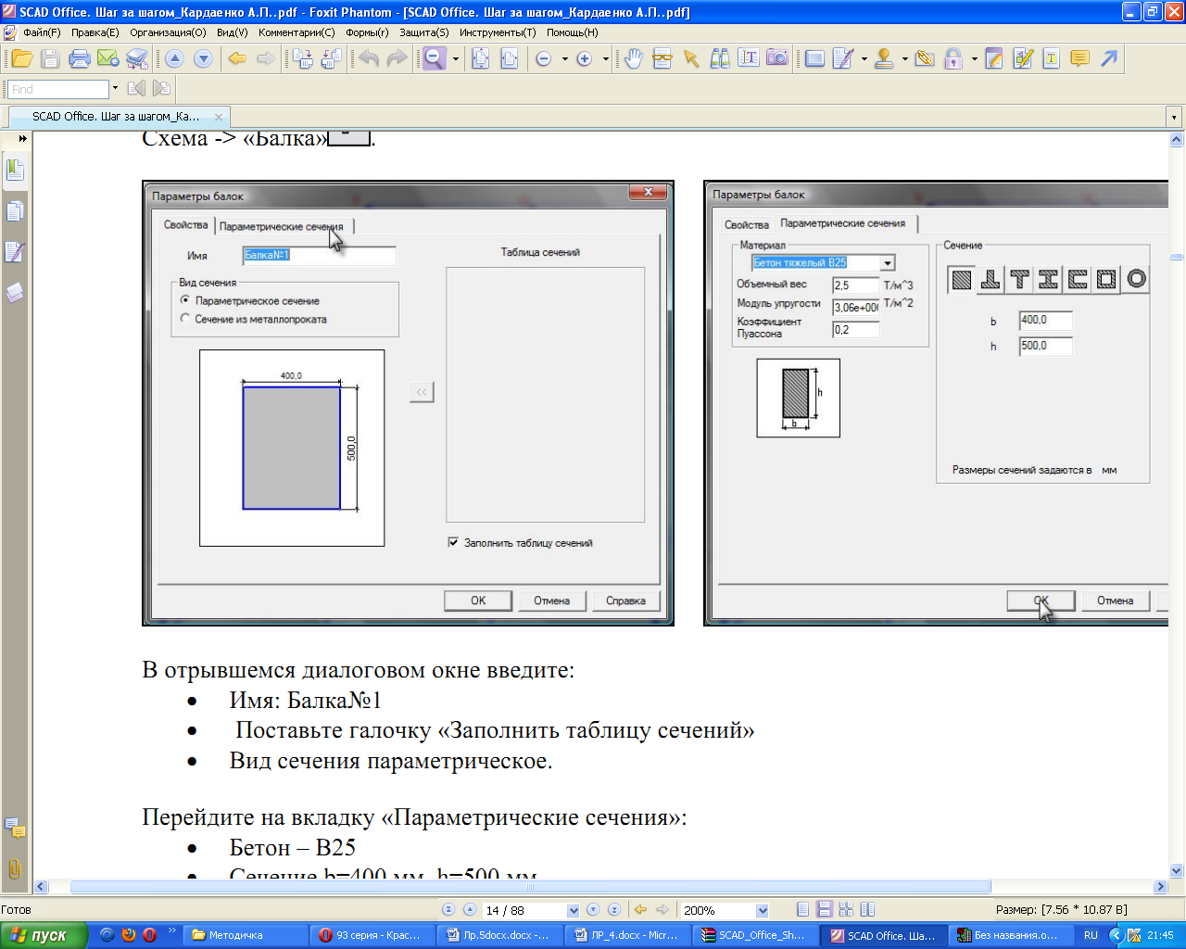
Task: Open the Pages thumbnails side panel
Action: [x=15, y=211]
